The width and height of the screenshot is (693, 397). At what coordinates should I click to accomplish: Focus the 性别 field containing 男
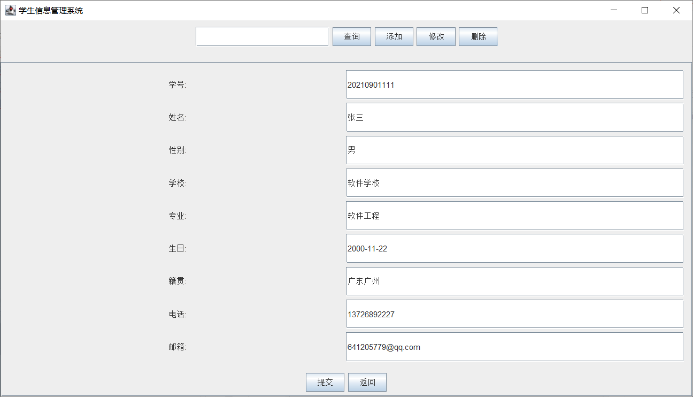point(514,150)
